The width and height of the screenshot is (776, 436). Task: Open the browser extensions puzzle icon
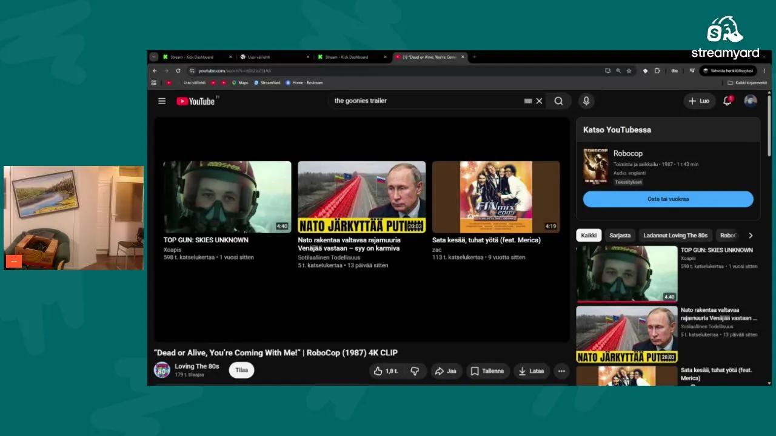click(657, 71)
